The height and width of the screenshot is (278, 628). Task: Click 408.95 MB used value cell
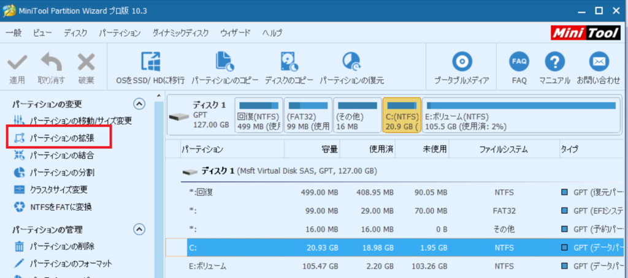pos(375,192)
